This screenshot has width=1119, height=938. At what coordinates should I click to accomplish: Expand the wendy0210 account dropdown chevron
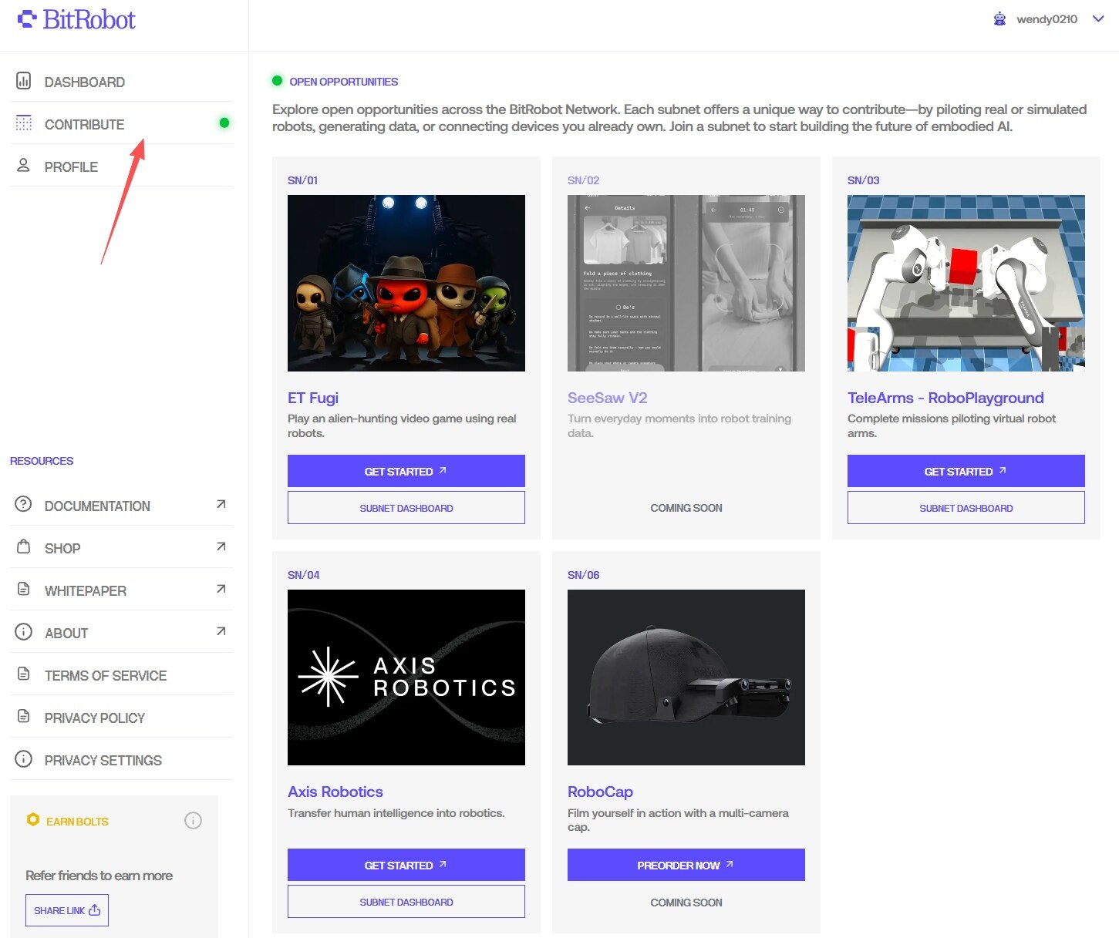click(1098, 19)
